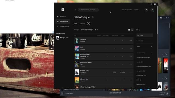Open Boutique in the sidebar
The height and width of the screenshot is (98, 175).
[63, 17]
